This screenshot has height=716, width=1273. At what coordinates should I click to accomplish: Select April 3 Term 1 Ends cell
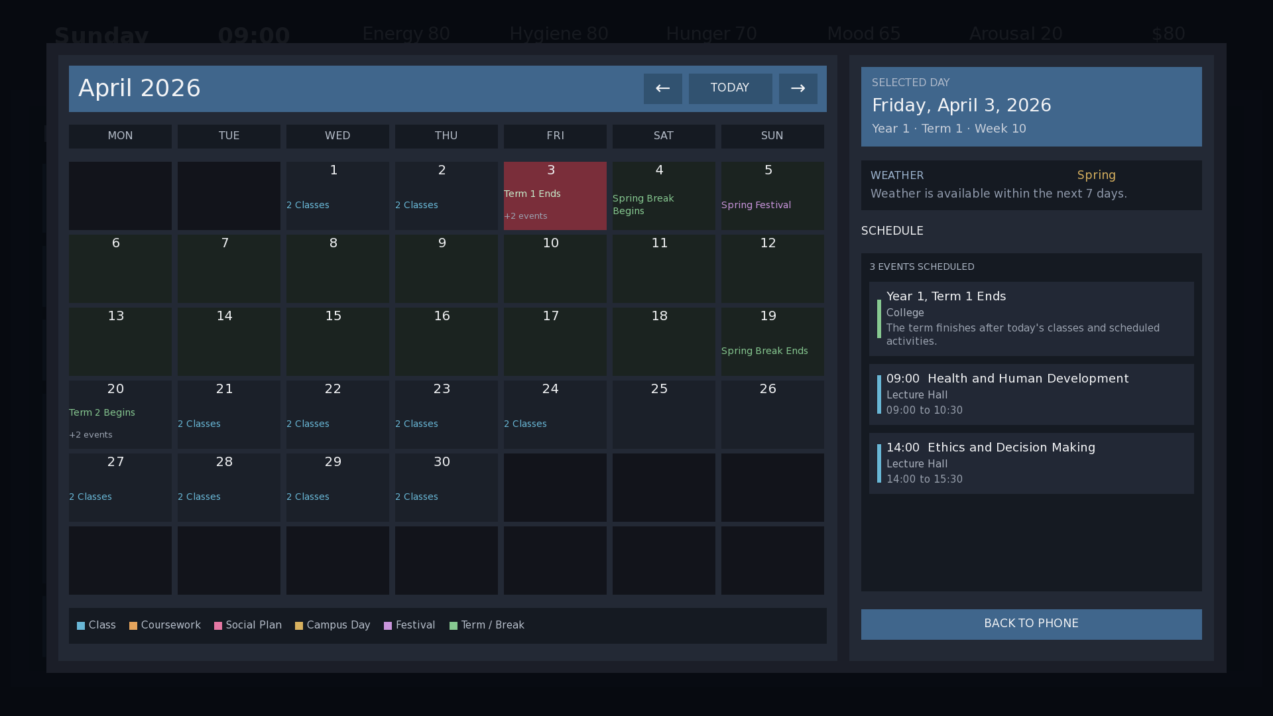point(555,196)
